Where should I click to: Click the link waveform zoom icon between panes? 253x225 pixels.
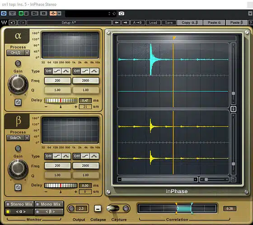(233, 109)
